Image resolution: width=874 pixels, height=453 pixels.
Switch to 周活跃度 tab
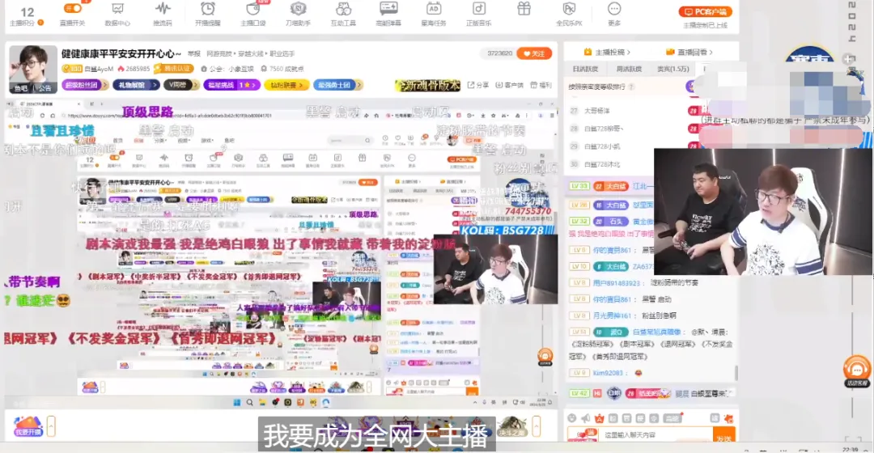point(630,69)
